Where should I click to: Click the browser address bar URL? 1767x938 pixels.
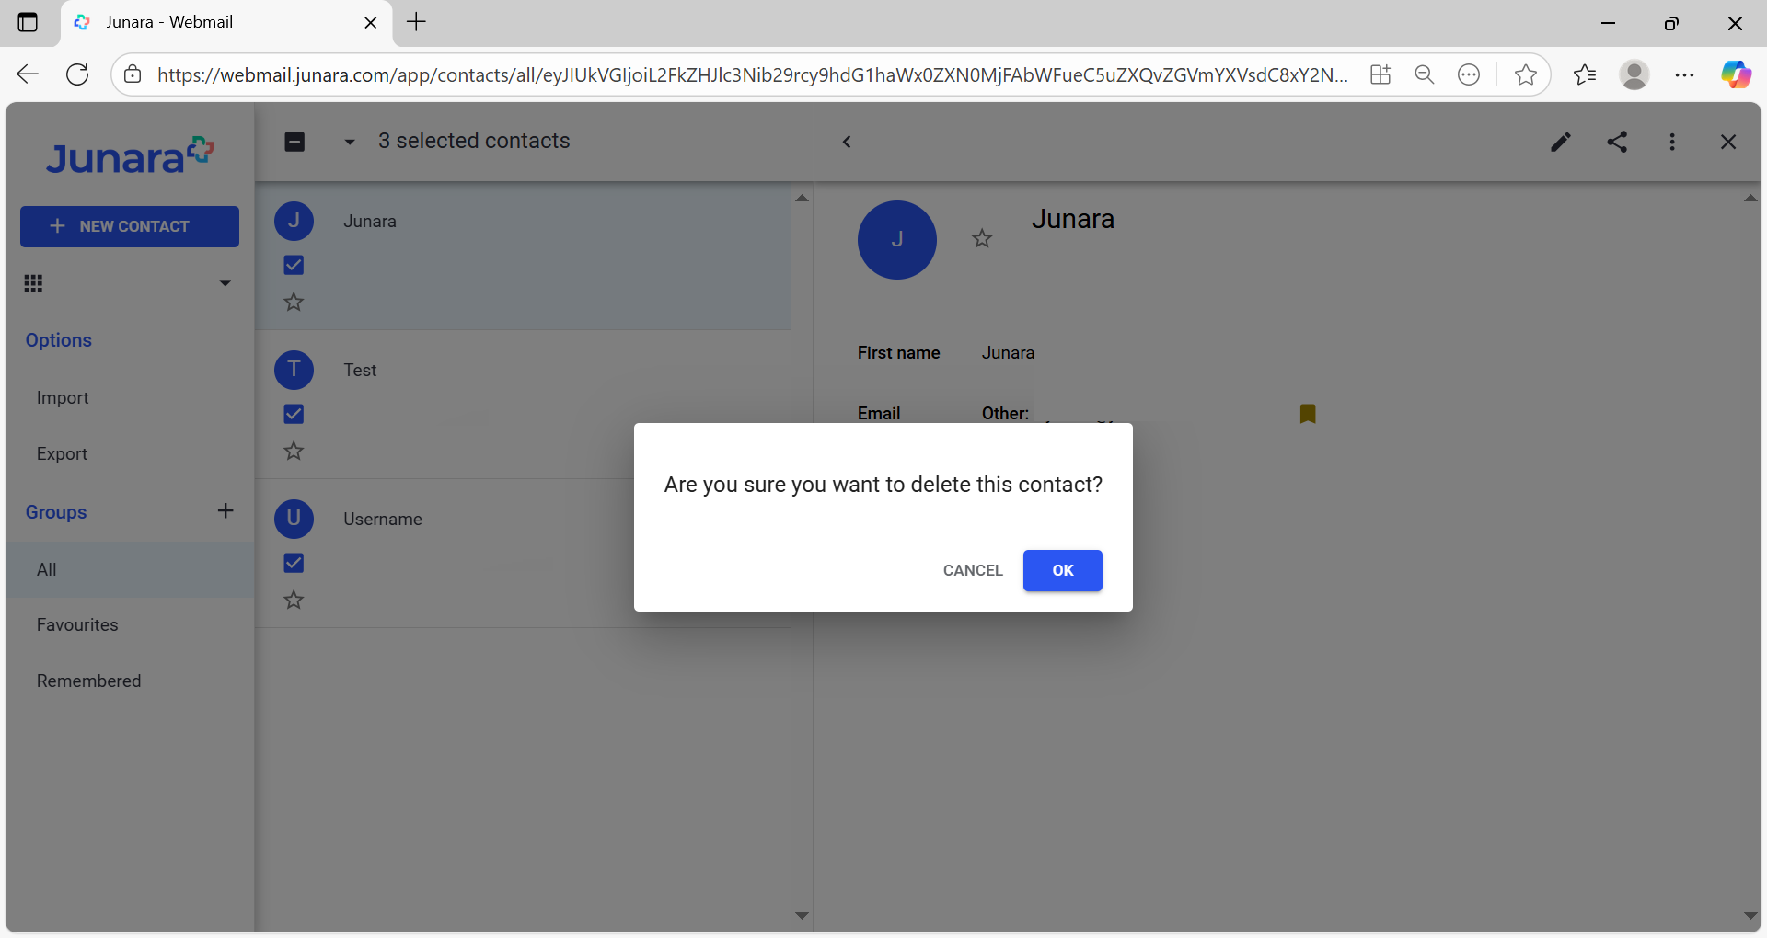[753, 74]
